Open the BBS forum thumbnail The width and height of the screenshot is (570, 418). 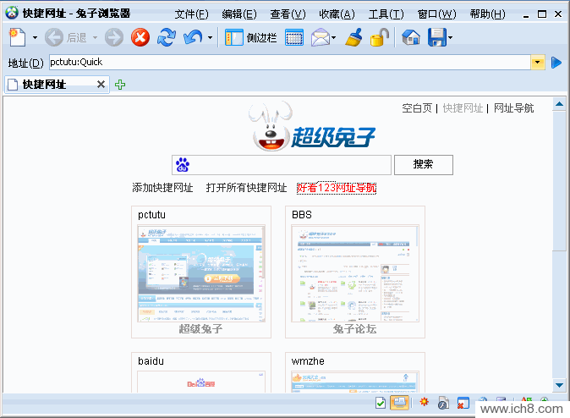coord(355,273)
